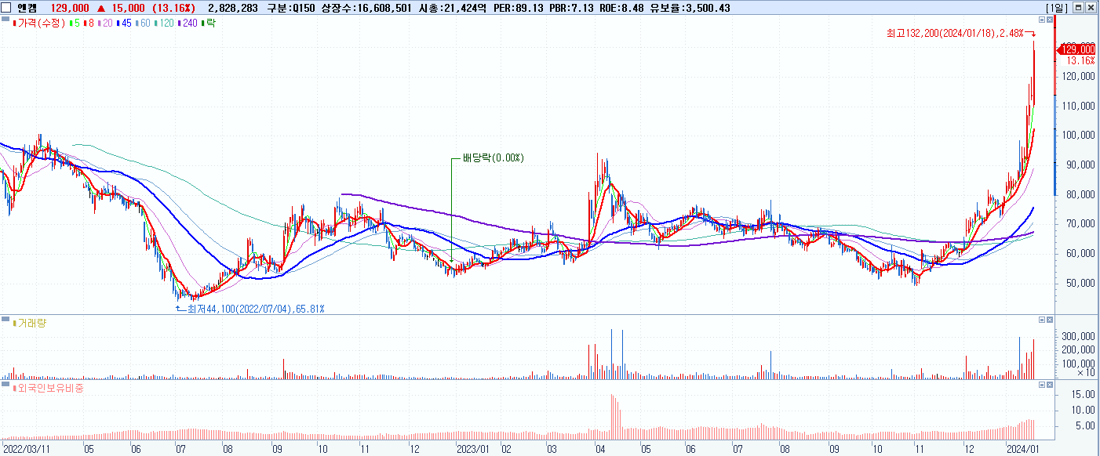Tick the checkbox beside stock name 엔켐
Screen dimensions: 1100x456
[7, 7]
